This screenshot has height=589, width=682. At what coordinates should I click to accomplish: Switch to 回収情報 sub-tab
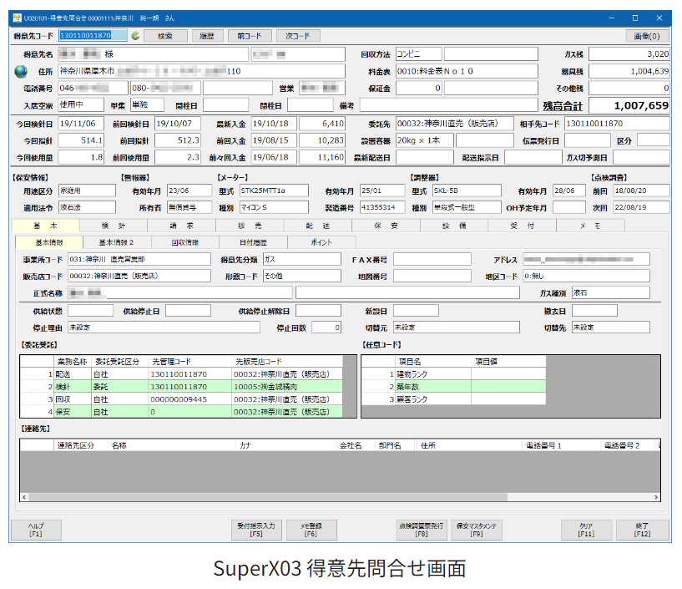point(184,242)
